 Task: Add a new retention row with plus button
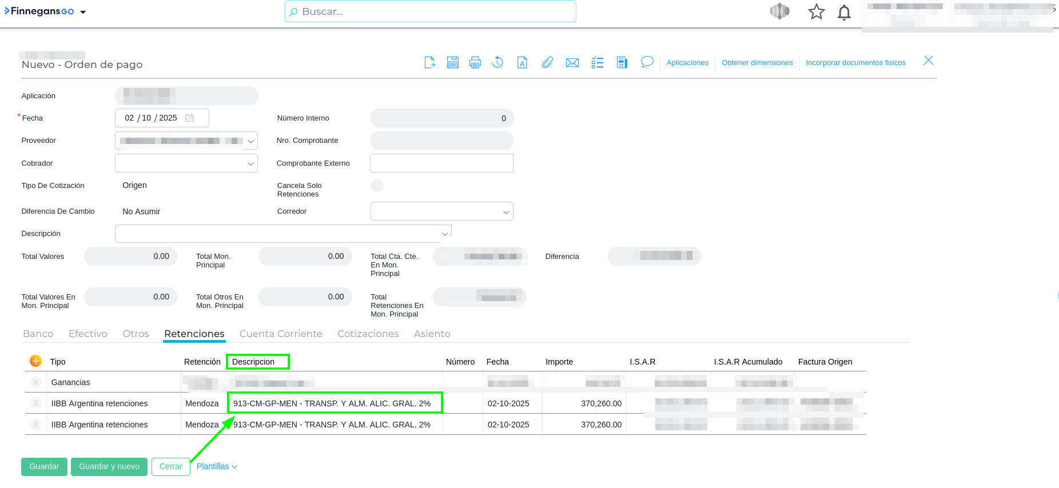pos(35,361)
